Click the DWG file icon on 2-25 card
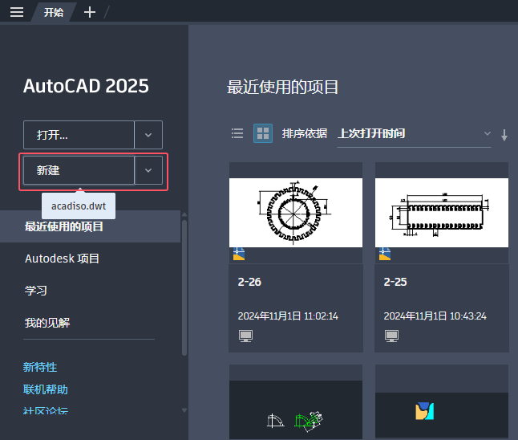518x440 pixels. pos(385,254)
